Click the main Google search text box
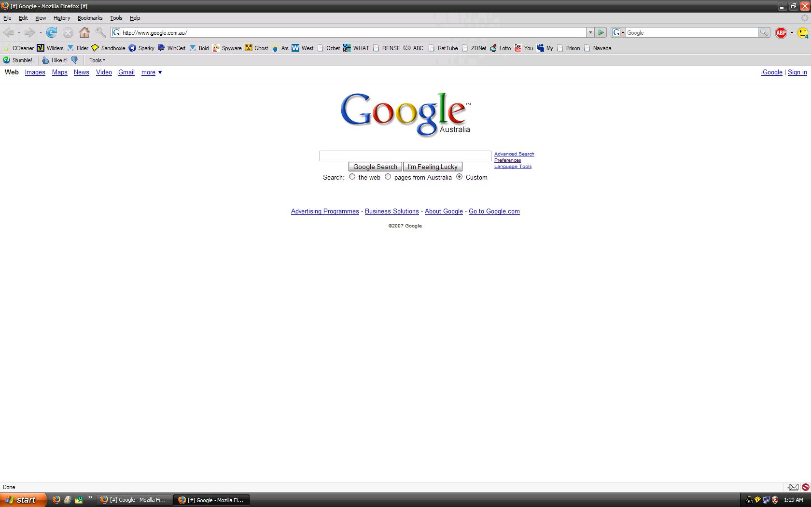Image resolution: width=811 pixels, height=507 pixels. pos(405,156)
